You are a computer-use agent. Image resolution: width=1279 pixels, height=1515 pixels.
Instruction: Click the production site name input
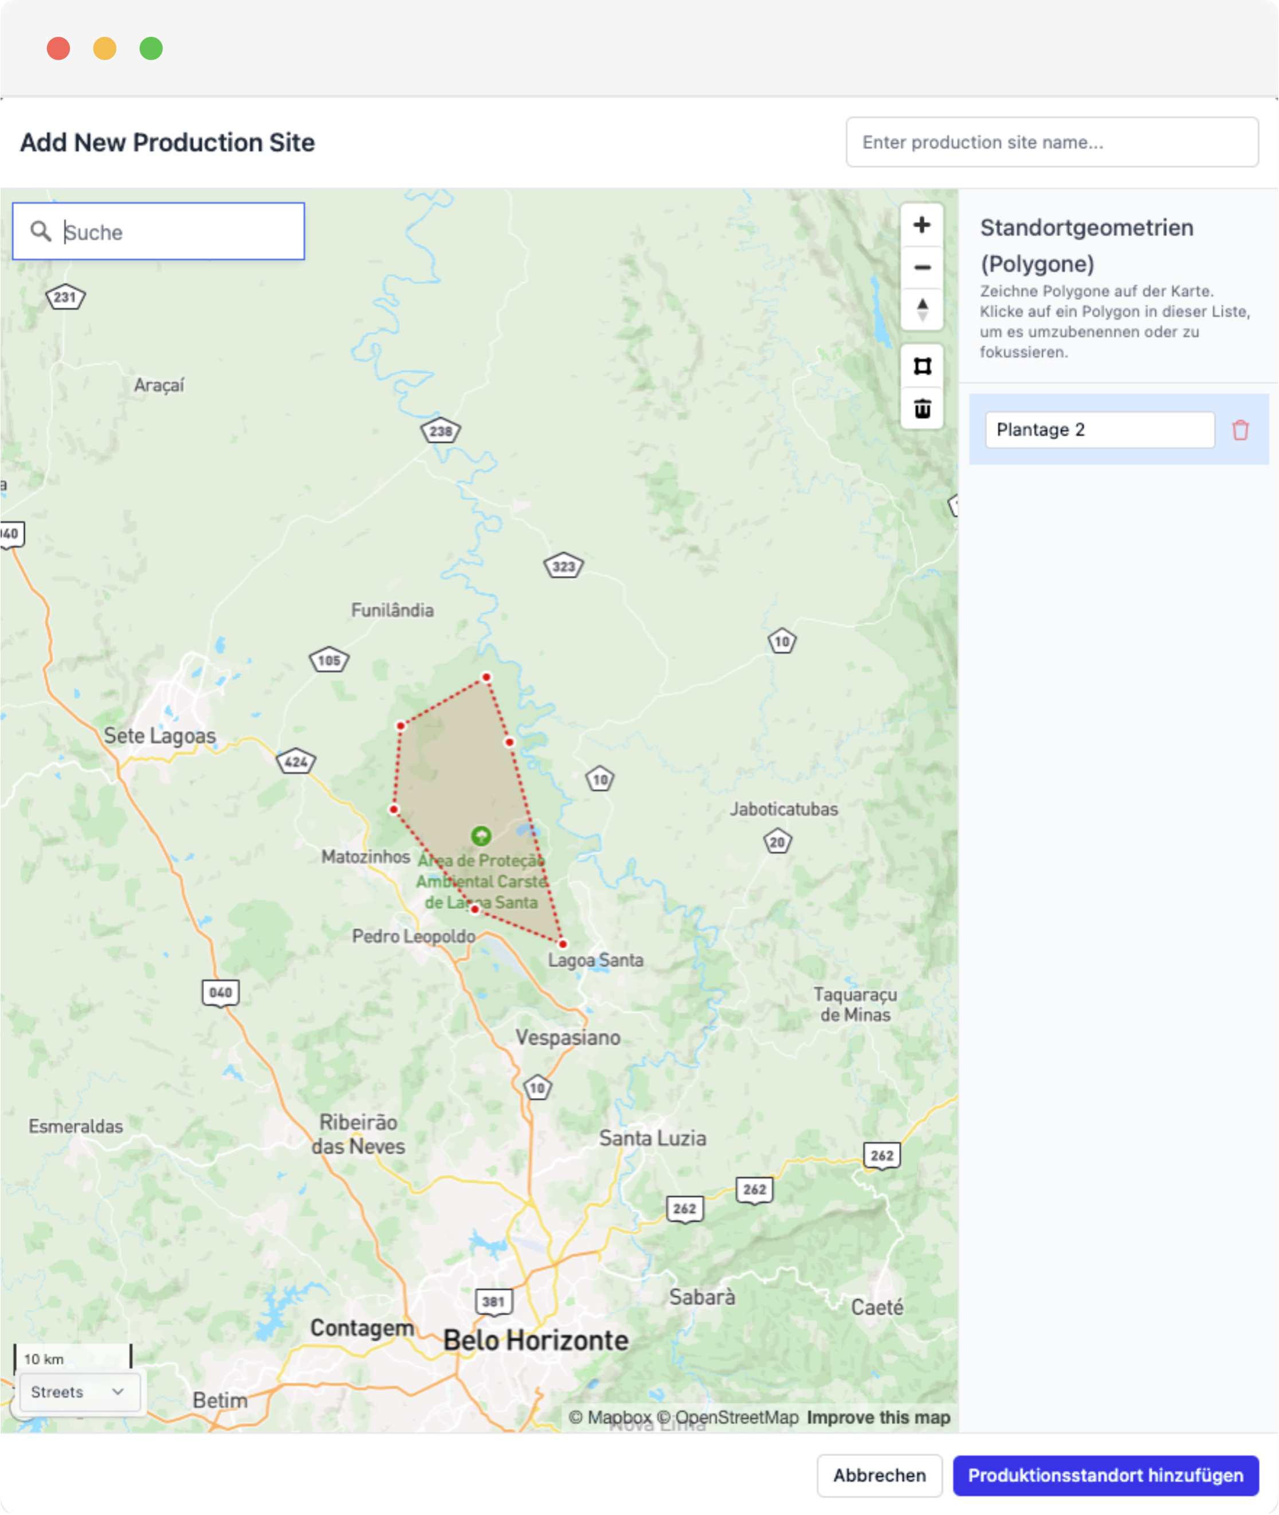[1052, 142]
